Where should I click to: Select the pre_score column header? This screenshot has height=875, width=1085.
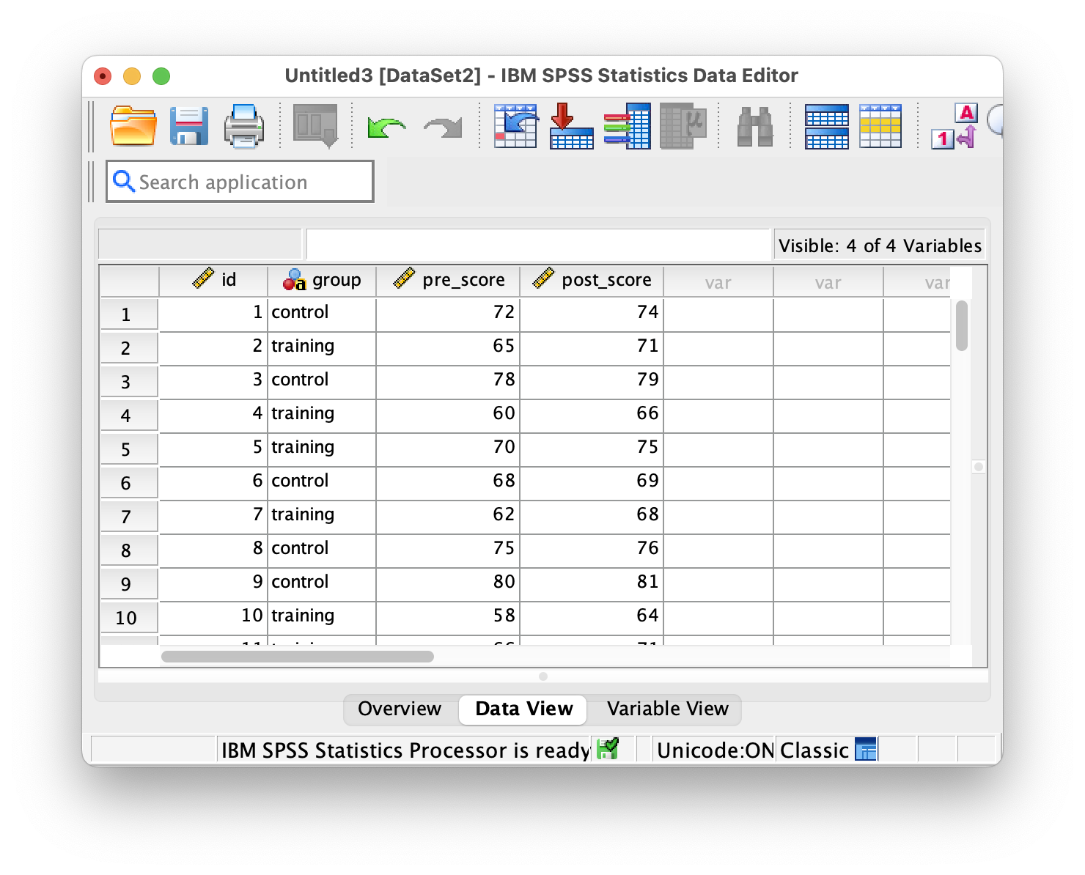point(449,280)
